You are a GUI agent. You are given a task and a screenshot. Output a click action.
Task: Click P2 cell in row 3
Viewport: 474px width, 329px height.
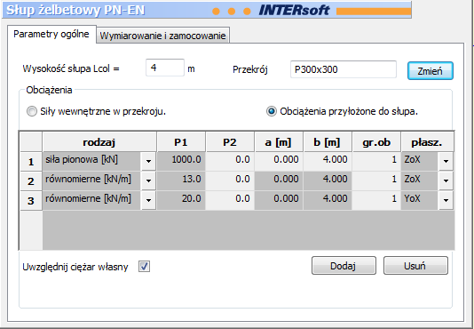[230, 200]
